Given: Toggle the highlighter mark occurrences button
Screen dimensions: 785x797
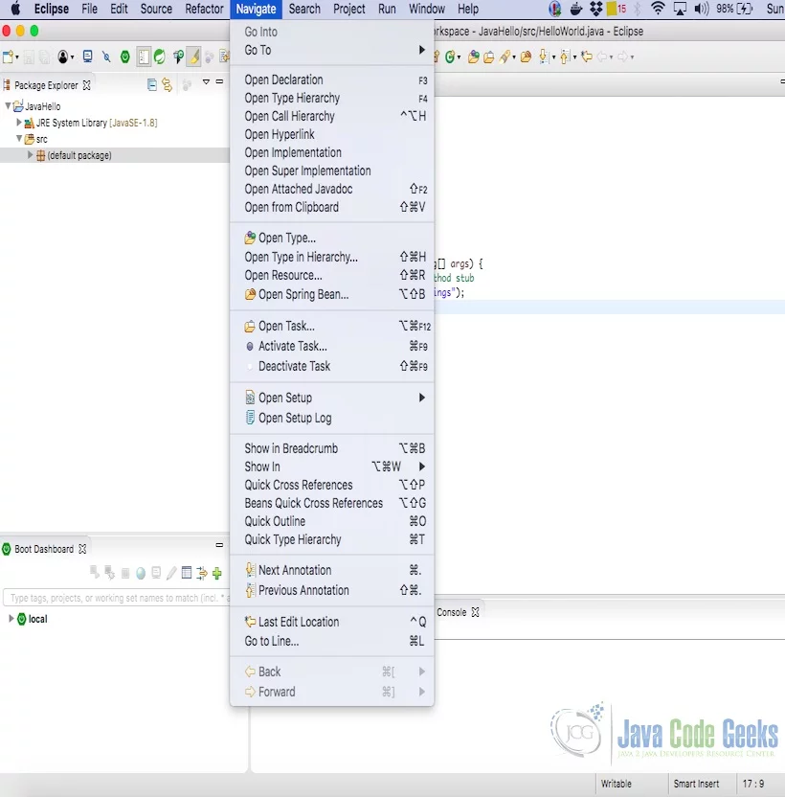Looking at the screenshot, I should coord(194,57).
